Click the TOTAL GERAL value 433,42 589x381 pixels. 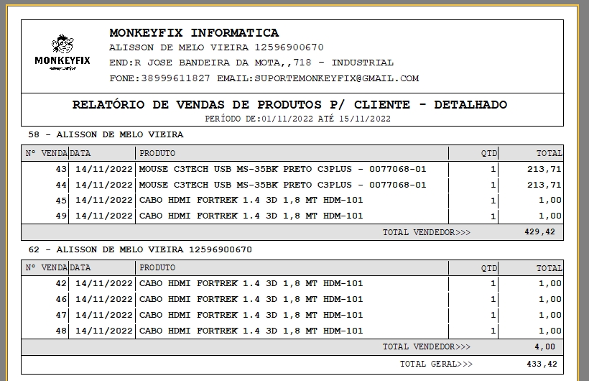(541, 364)
